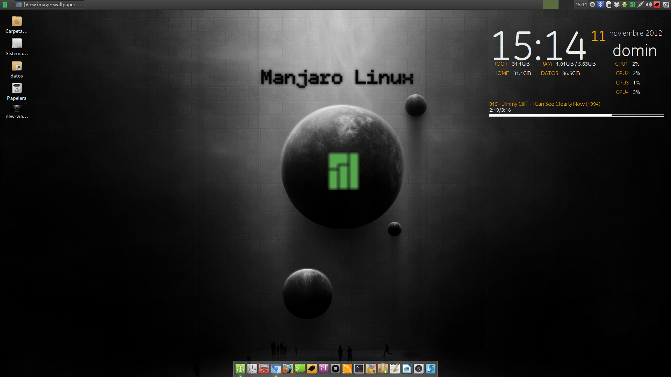671x377 pixels.
Task: Open the logout/session button in the panel
Action: pos(666,5)
